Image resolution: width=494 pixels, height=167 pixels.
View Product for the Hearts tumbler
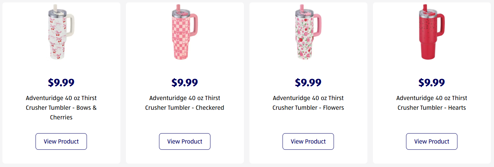[432, 141]
